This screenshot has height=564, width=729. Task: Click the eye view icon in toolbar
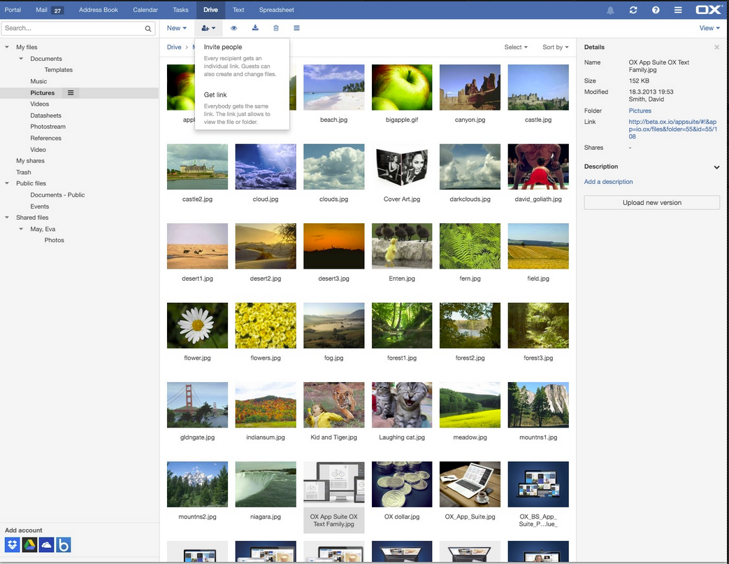click(234, 28)
